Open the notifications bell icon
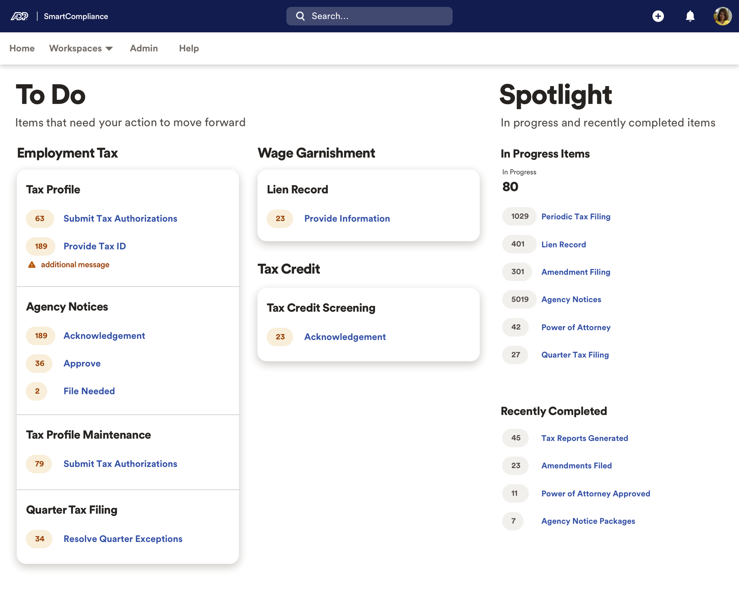 click(690, 16)
